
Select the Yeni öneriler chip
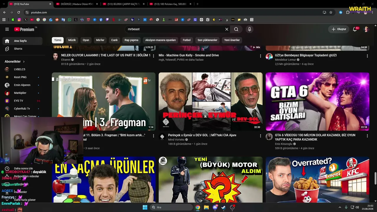(232, 40)
